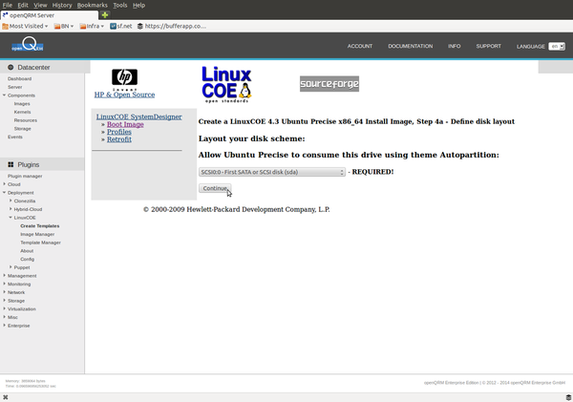Viewport: 573px width, 402px height.
Task: Expand the Enterprise plugin group
Action: pos(5,326)
